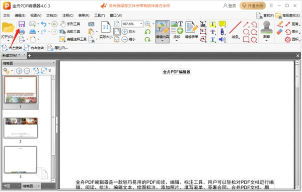302x192 pixels.
Task: Toggle the Edit Content (编辑内容) tool
Action: [163, 31]
